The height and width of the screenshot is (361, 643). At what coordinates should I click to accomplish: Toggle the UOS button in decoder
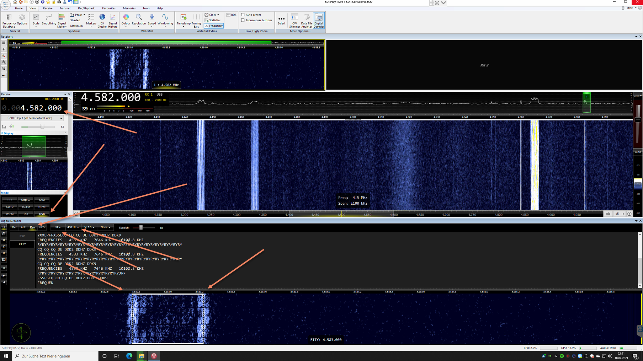click(x=42, y=227)
